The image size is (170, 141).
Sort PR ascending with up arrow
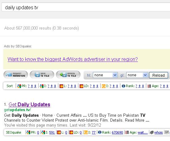click(32, 86)
